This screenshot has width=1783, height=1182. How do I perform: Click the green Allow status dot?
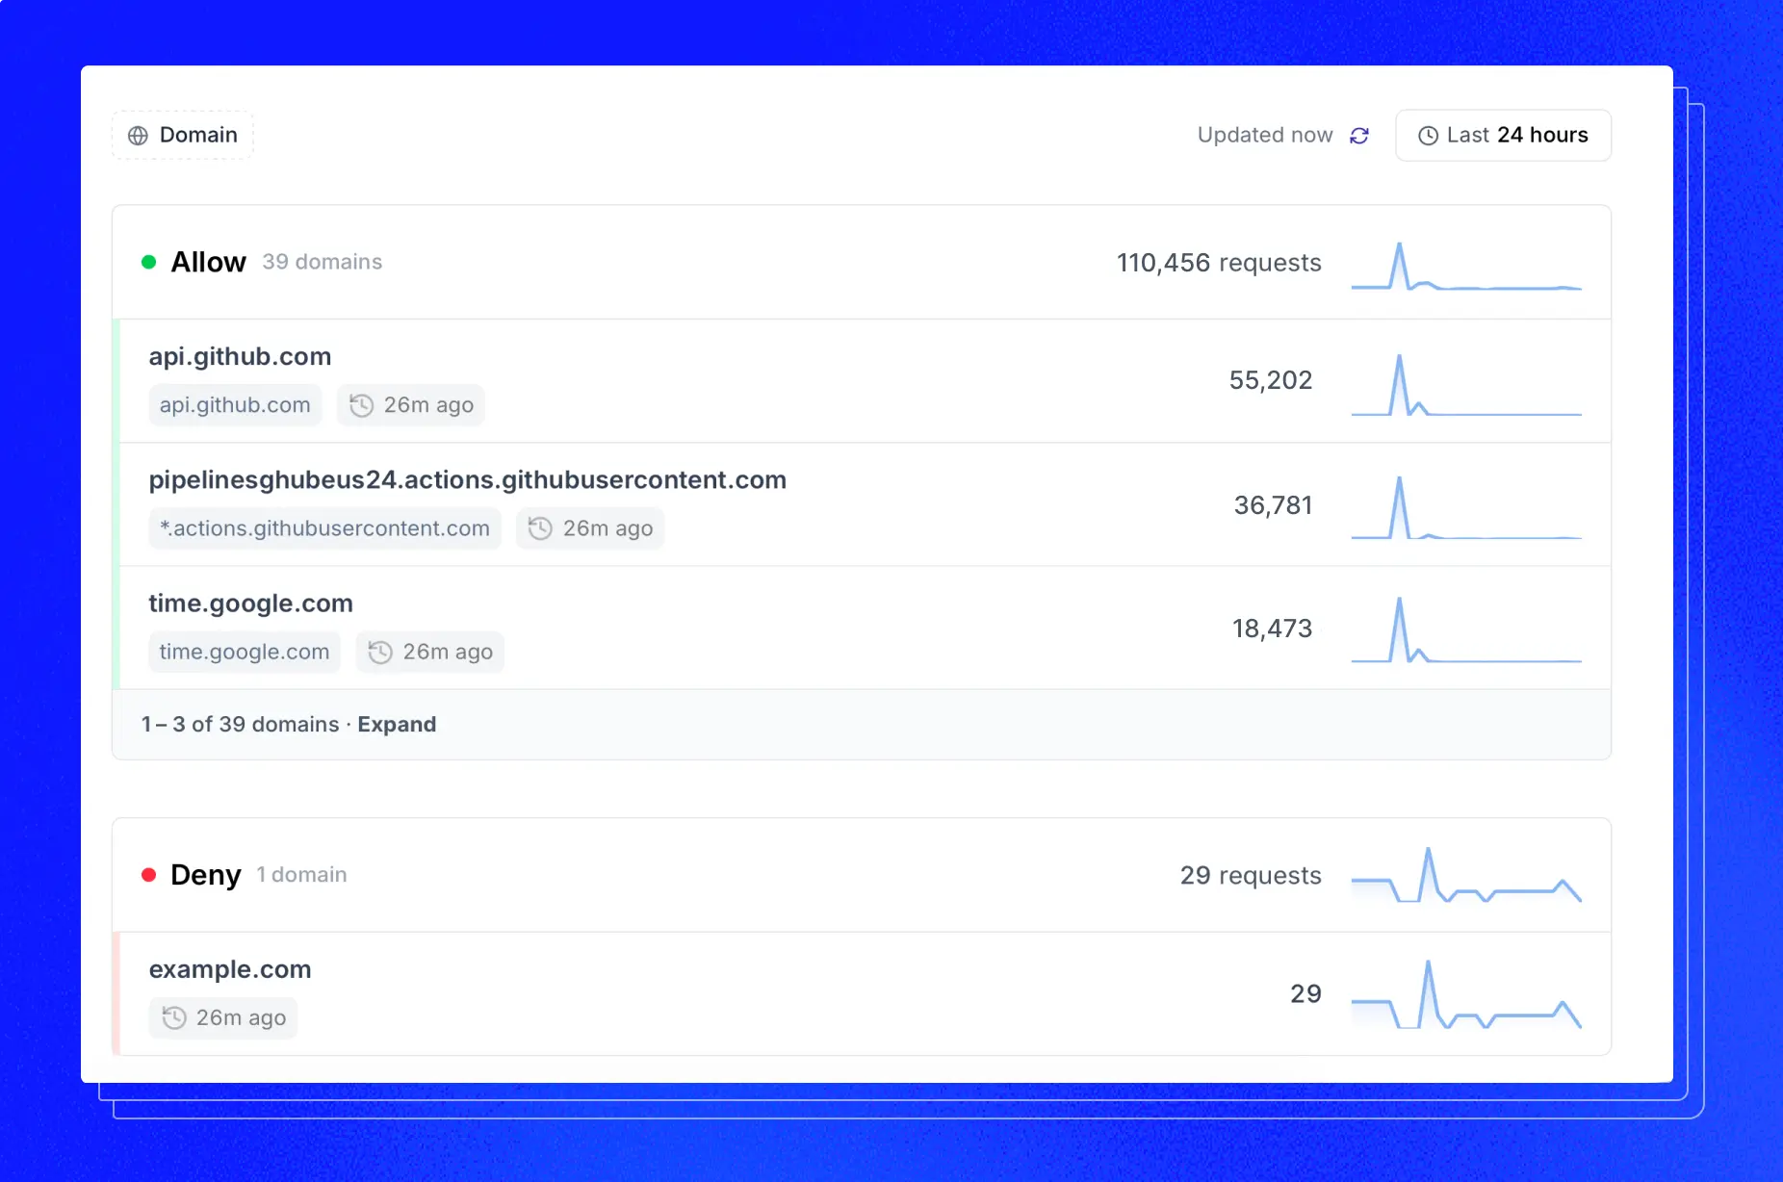click(x=149, y=262)
